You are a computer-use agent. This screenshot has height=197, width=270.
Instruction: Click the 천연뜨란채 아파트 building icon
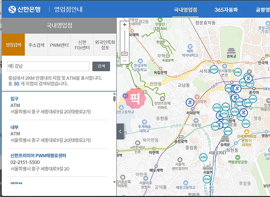(162, 99)
